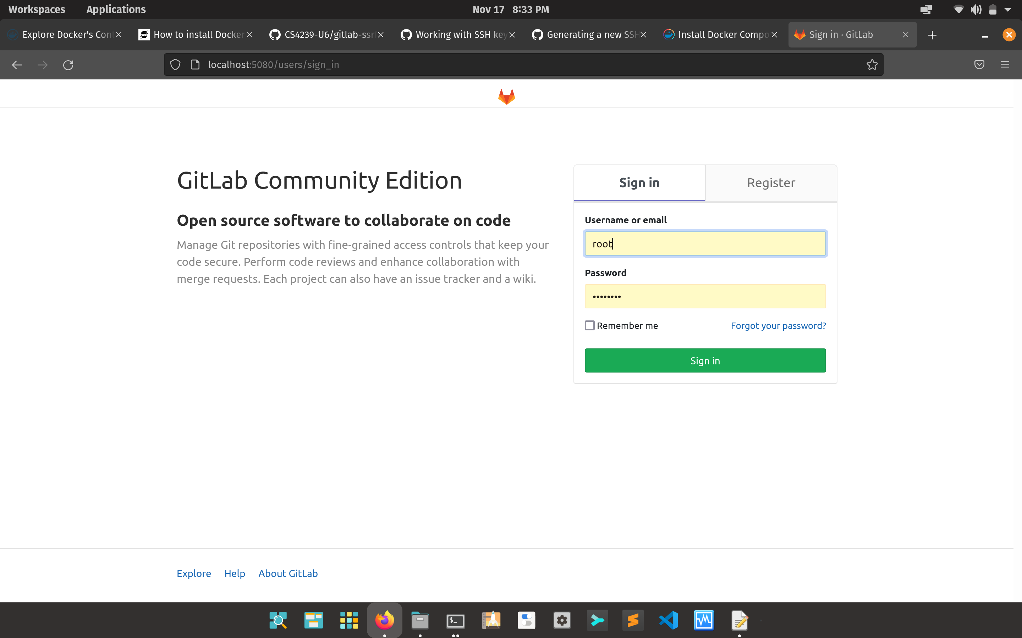Reload the page with the refresh icon
This screenshot has height=638, width=1022.
coord(68,65)
